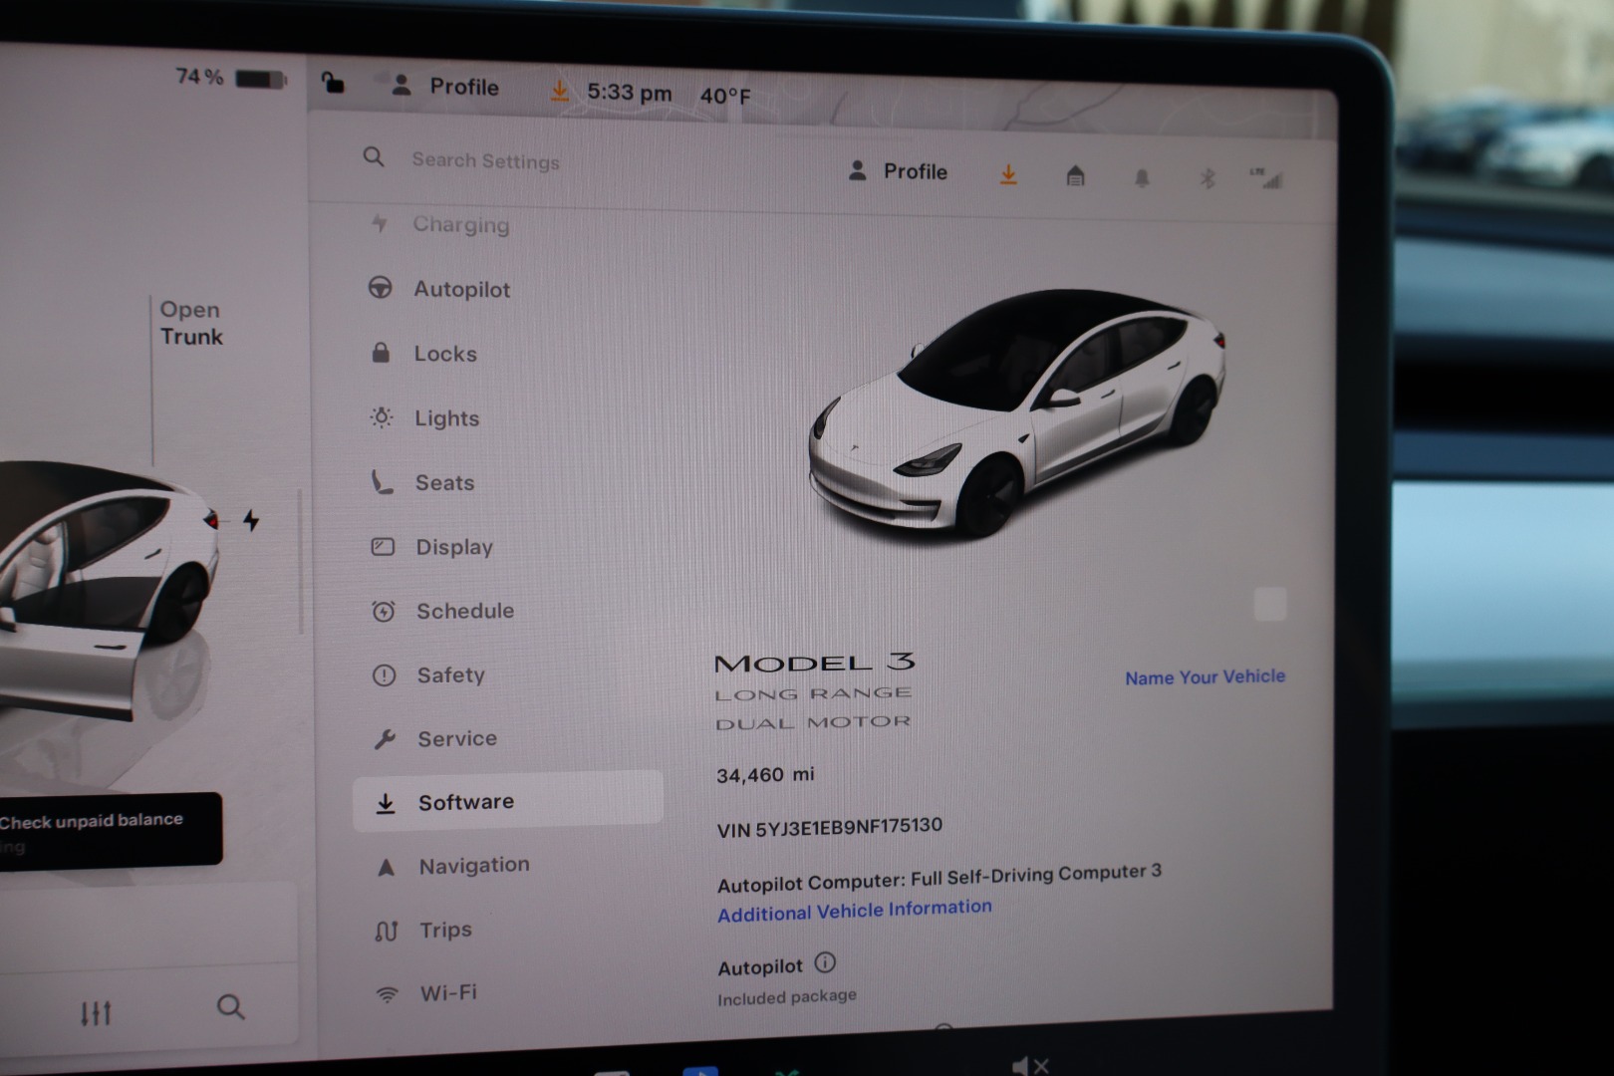Open Additional Vehicle Information link

[854, 911]
